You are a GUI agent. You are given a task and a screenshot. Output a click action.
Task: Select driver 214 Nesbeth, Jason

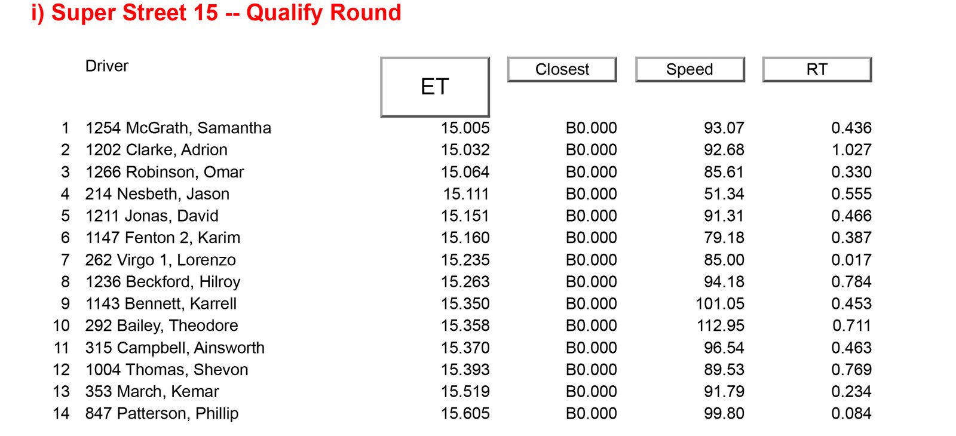pos(157,194)
